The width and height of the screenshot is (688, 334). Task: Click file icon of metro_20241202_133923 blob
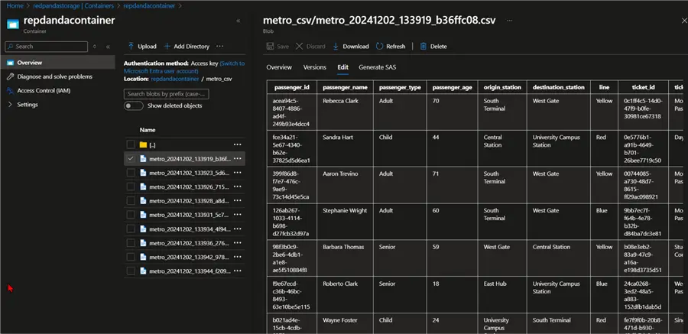point(143,173)
